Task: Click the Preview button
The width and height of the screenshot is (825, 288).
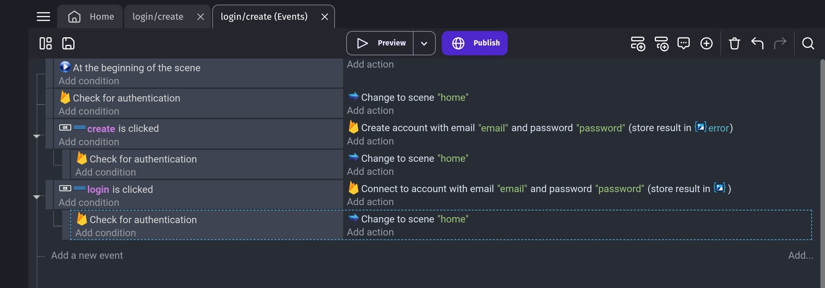Action: point(381,43)
